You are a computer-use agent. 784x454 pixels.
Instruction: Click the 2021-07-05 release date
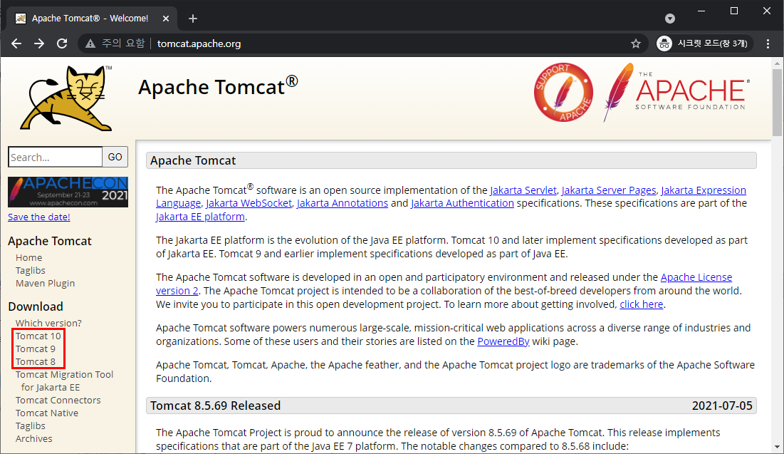[722, 406]
